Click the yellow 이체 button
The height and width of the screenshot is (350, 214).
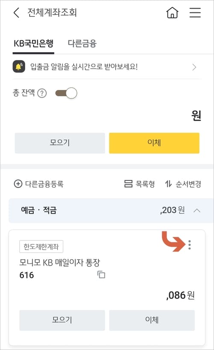(154, 143)
